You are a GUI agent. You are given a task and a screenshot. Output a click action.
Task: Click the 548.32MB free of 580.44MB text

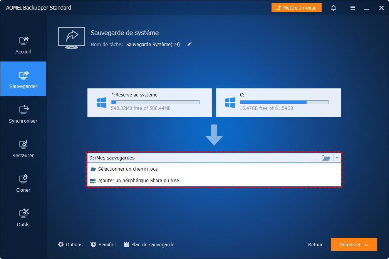point(141,108)
